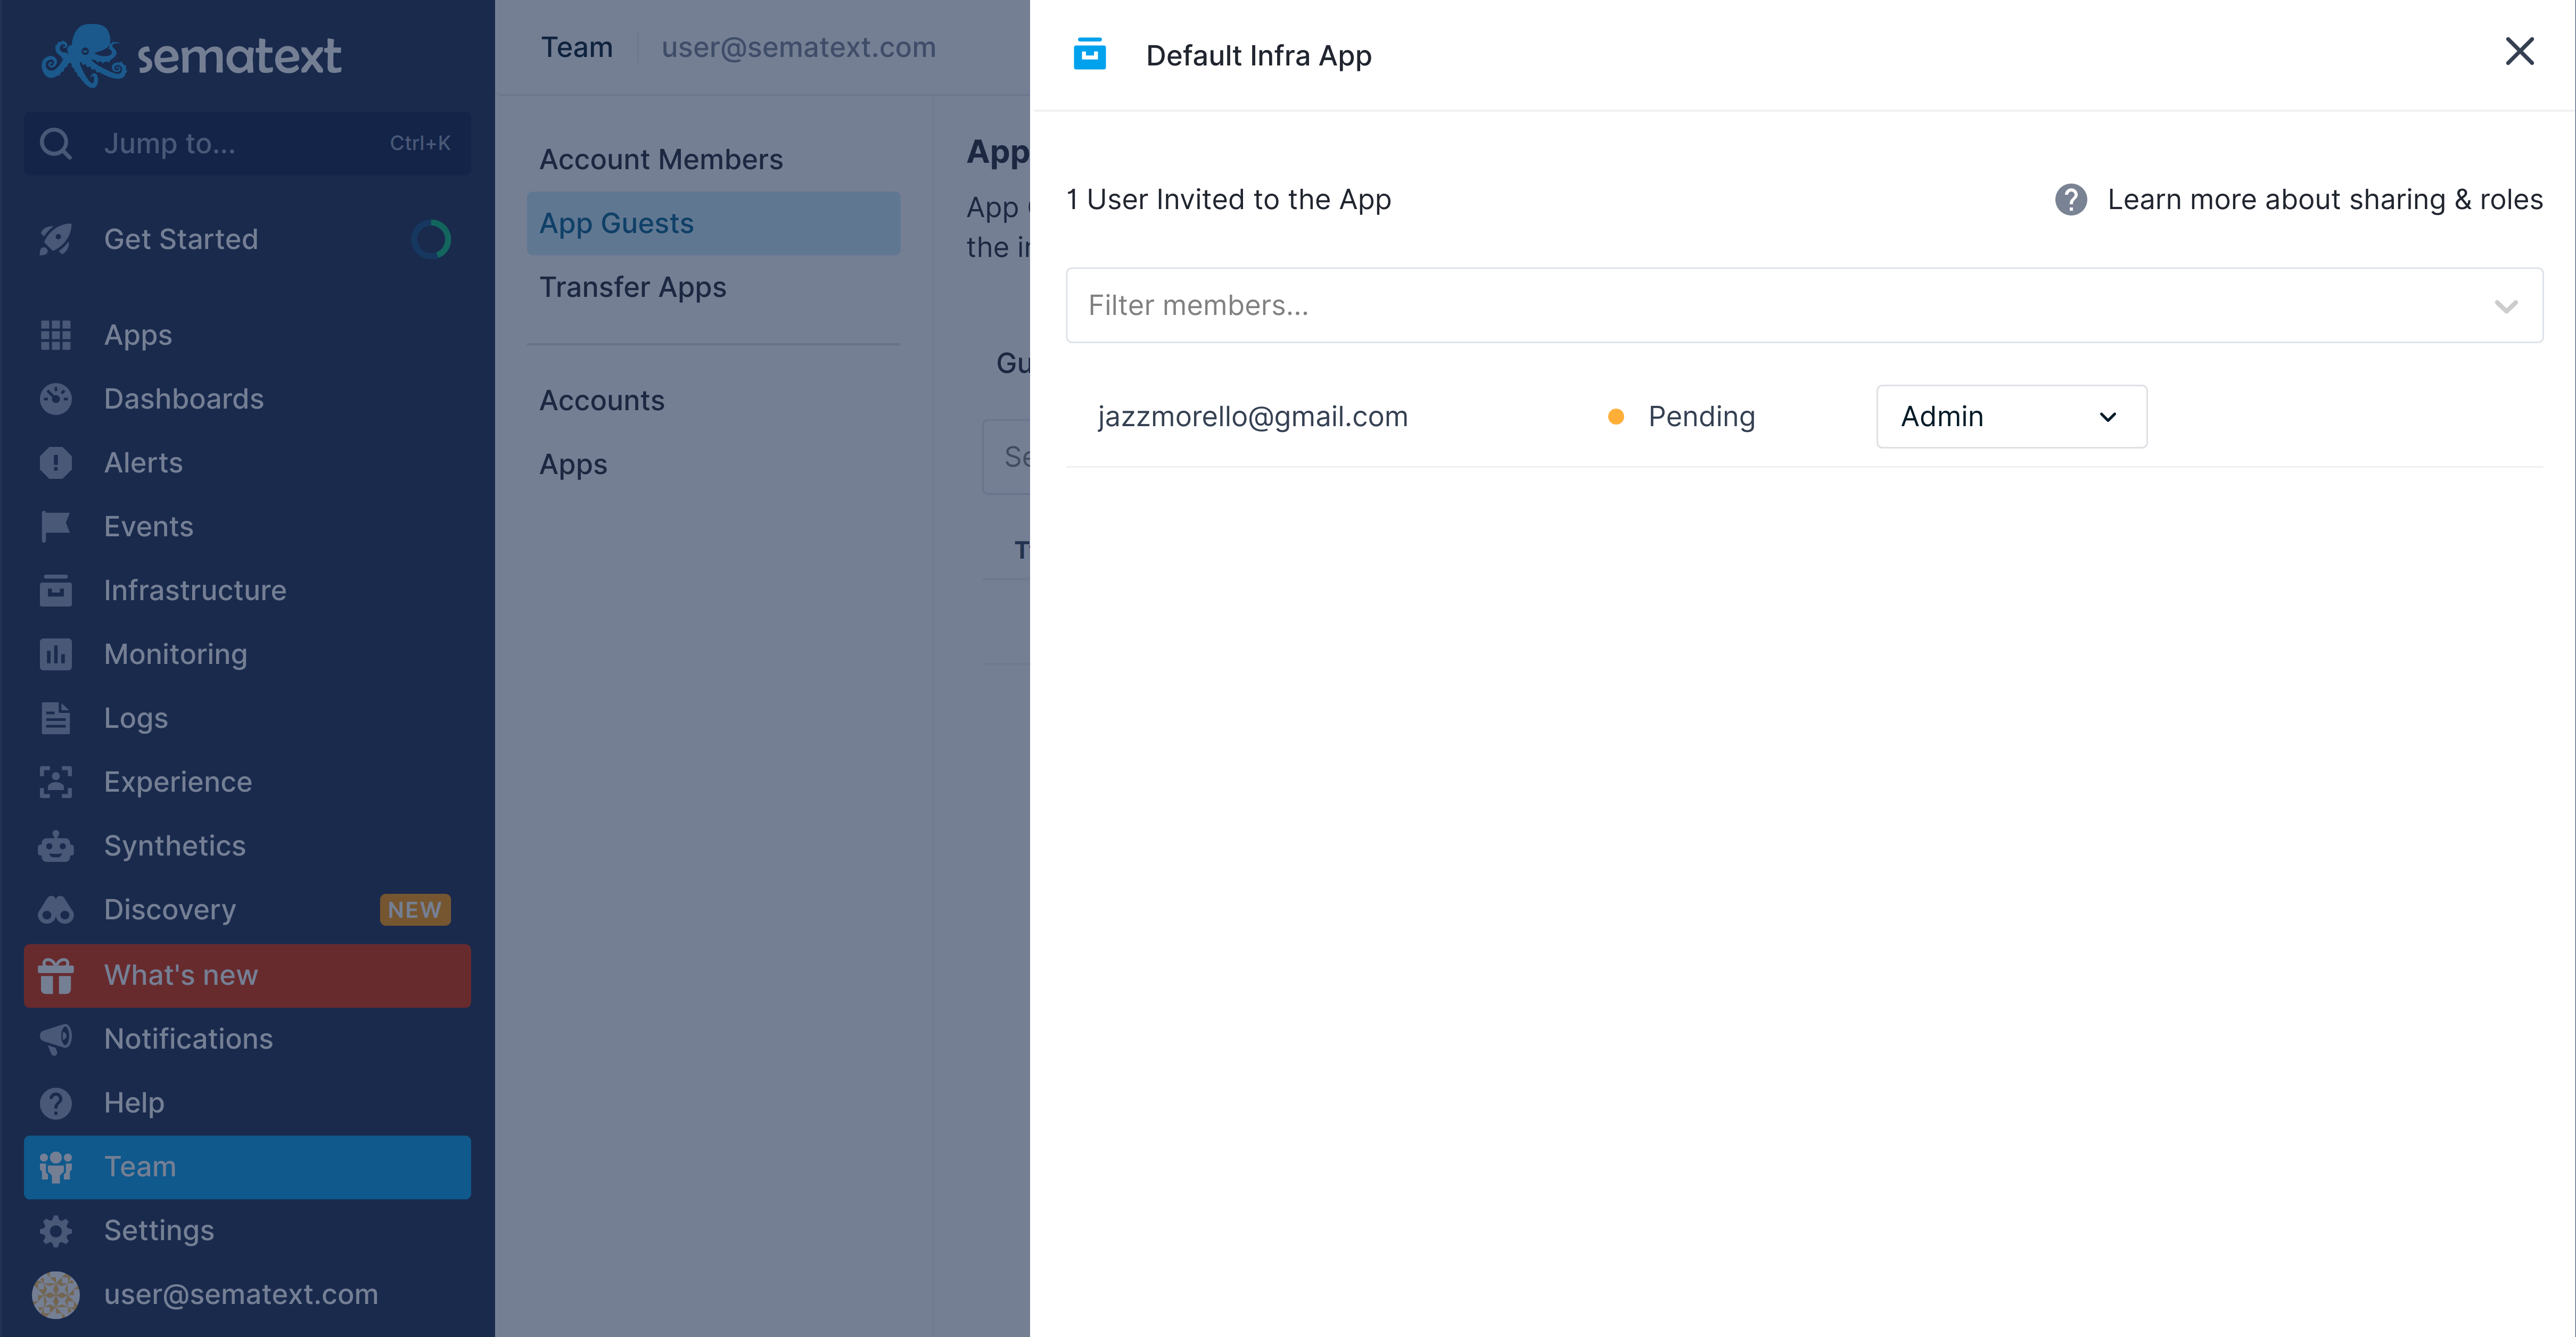Go to Events in sidebar
This screenshot has width=2576, height=1337.
pos(148,527)
